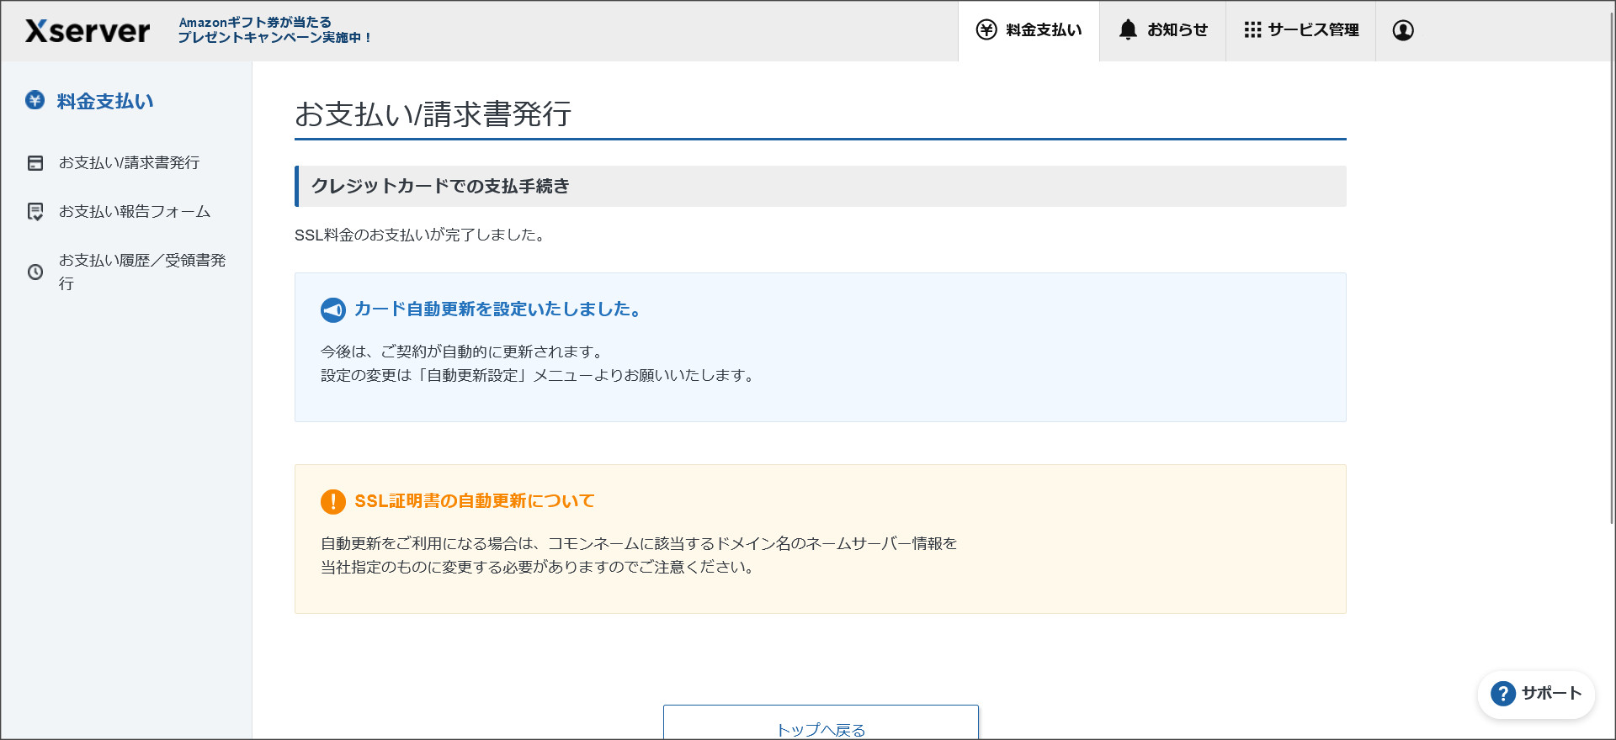Click the clock icon beside お支払い履歴
The width and height of the screenshot is (1616, 740).
coord(35,272)
